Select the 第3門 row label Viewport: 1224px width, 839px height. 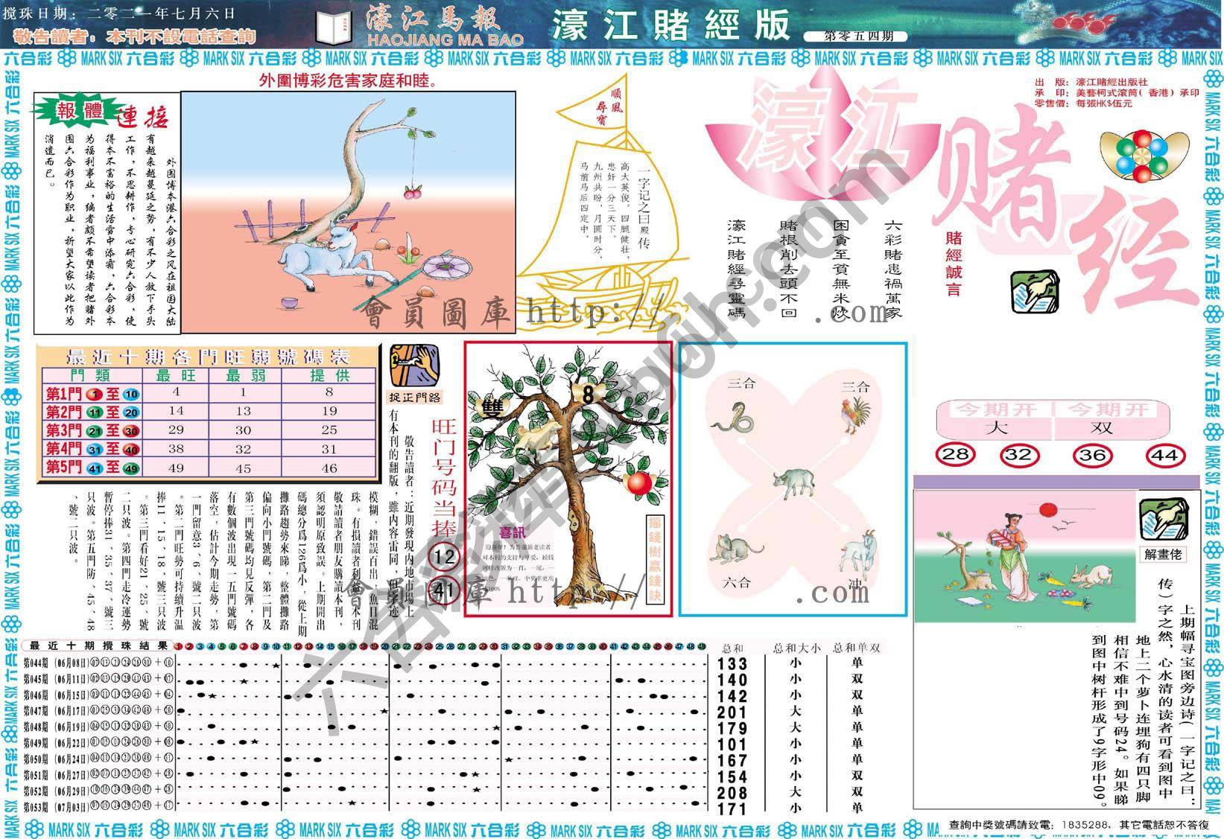click(x=92, y=430)
